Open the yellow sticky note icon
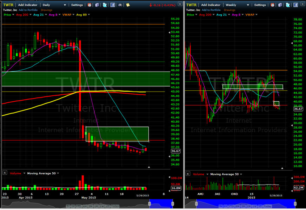Screen dimensions: 306x210 (128, 5)
